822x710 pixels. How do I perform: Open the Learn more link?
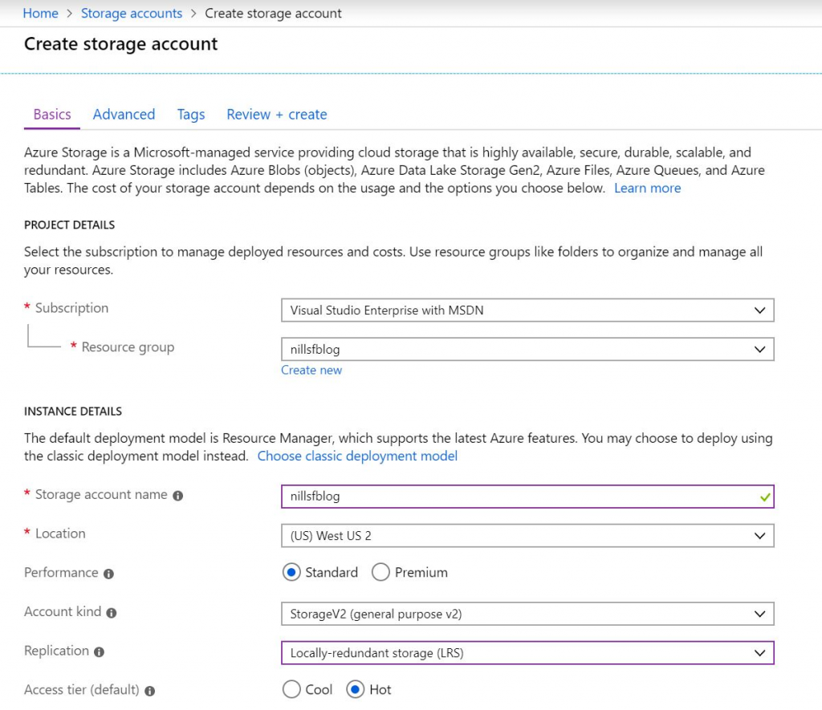648,188
